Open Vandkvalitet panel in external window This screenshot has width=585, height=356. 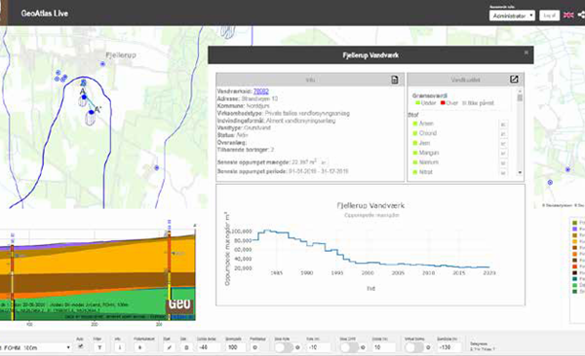tap(514, 80)
